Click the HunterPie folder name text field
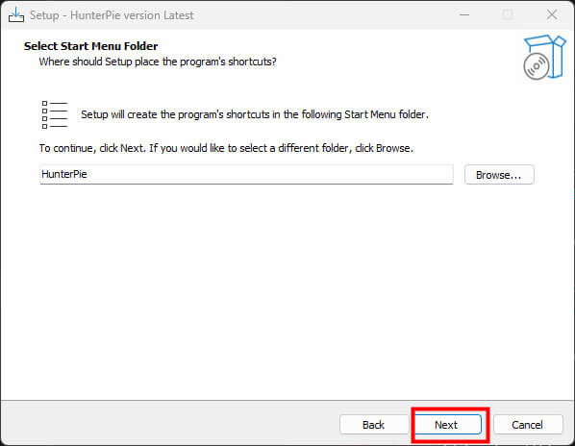The height and width of the screenshot is (446, 575). tap(246, 174)
